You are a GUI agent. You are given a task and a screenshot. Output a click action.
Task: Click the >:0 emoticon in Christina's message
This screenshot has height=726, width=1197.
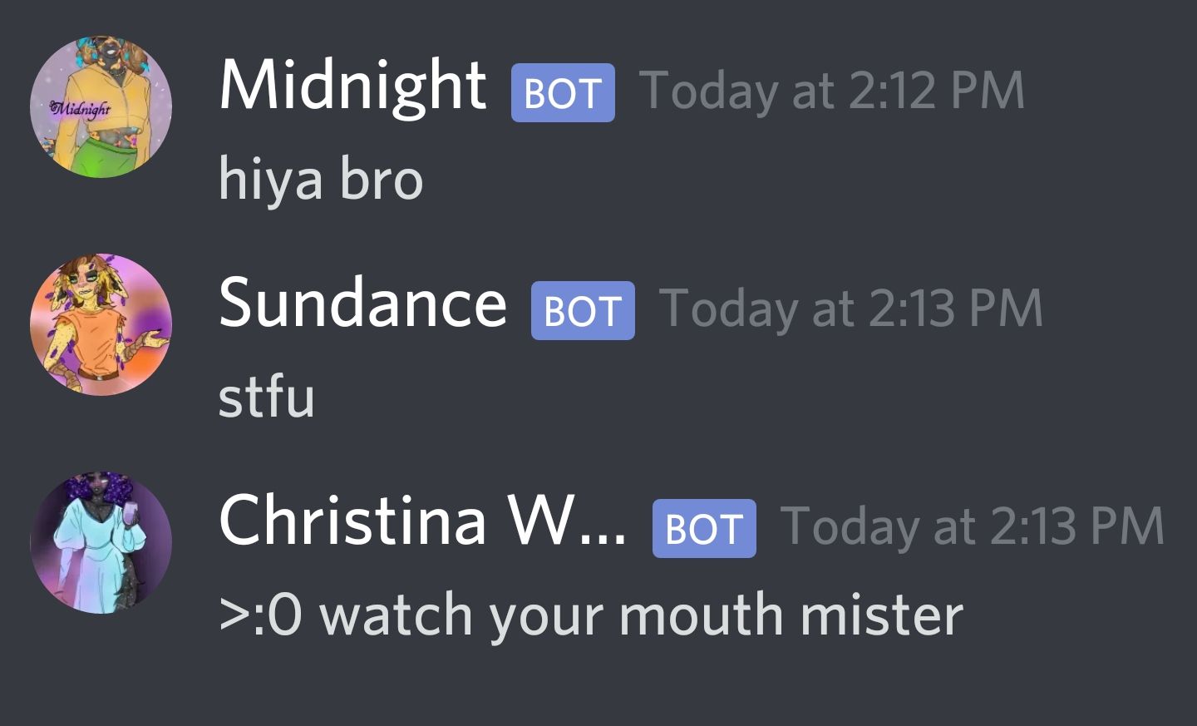(261, 615)
